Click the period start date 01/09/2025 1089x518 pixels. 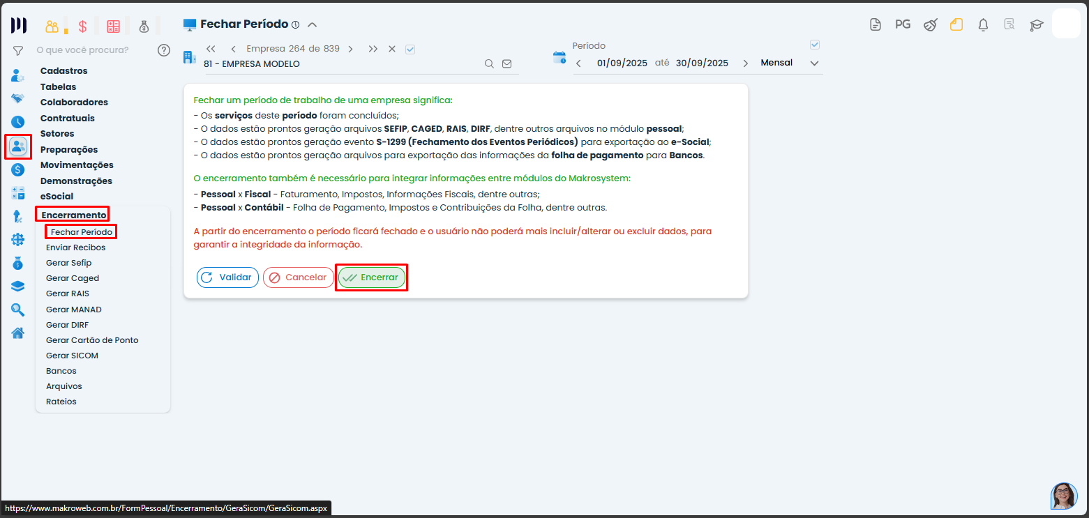click(622, 63)
